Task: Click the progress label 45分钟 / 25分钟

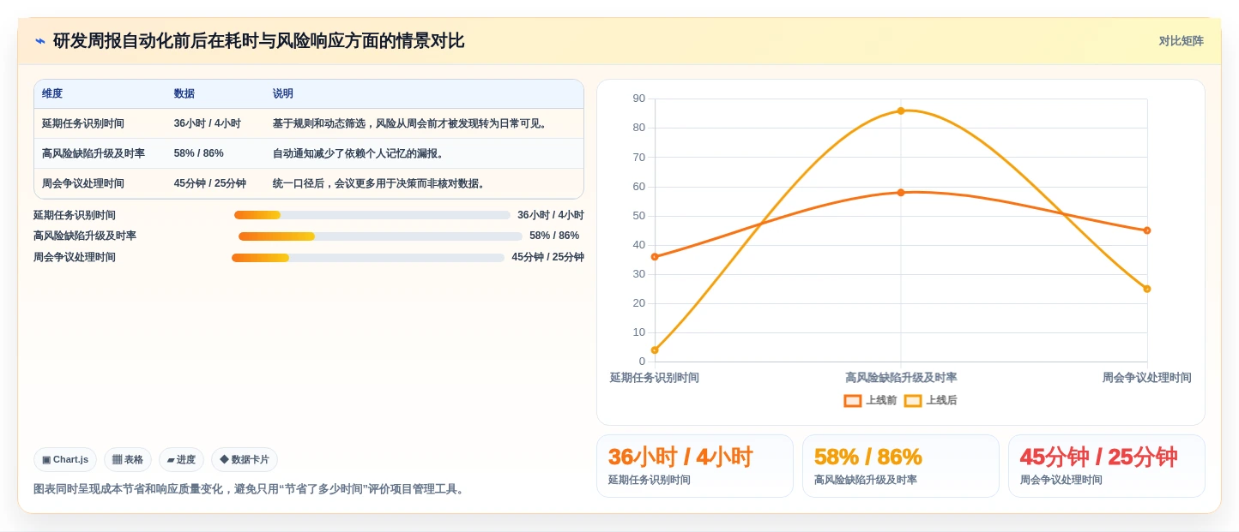Action: click(x=548, y=257)
